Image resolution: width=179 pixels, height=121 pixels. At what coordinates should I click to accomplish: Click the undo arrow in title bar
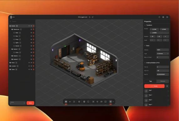[90, 17]
